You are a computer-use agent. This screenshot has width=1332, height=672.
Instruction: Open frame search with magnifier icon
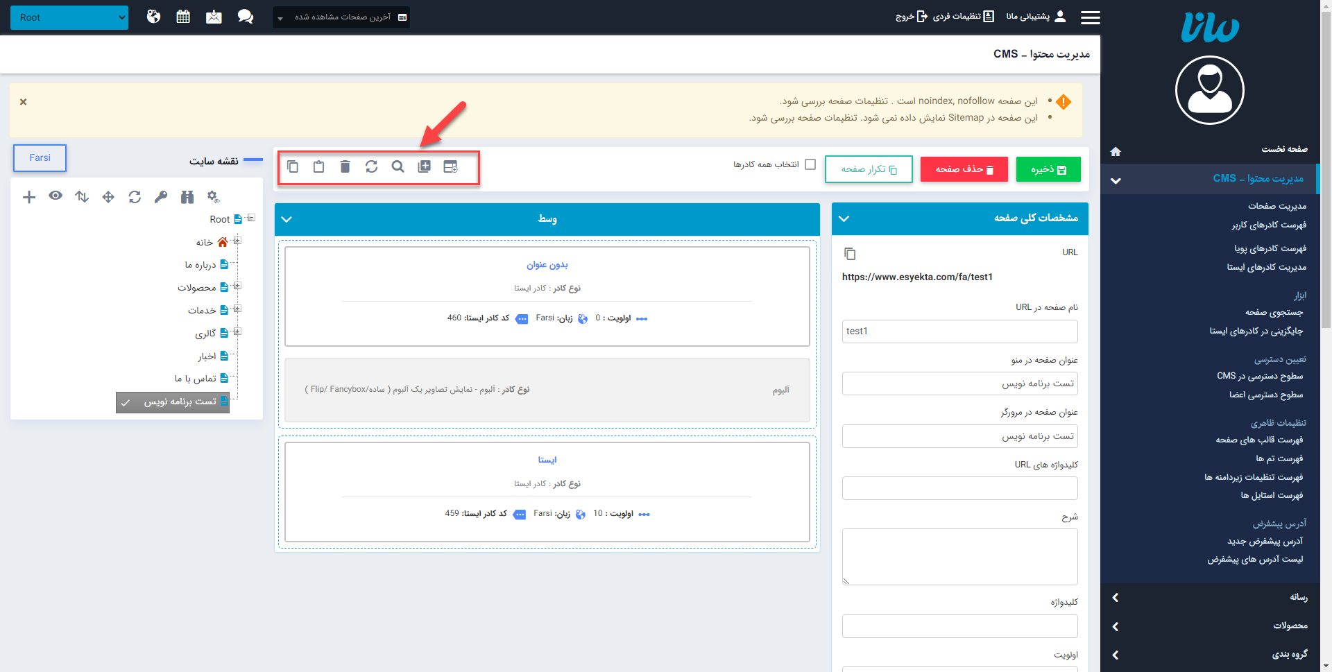point(398,166)
